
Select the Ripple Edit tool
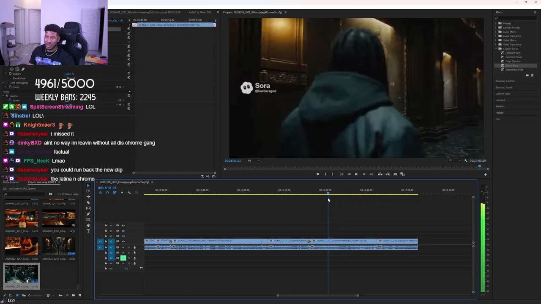(x=88, y=197)
